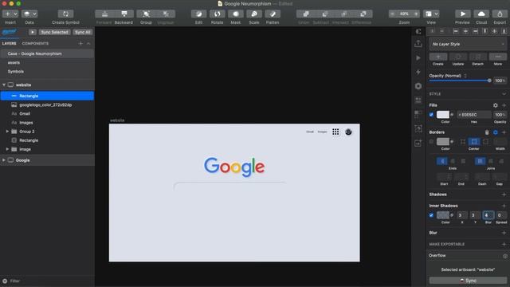Click the Flatten tool icon

pyautogui.click(x=273, y=14)
